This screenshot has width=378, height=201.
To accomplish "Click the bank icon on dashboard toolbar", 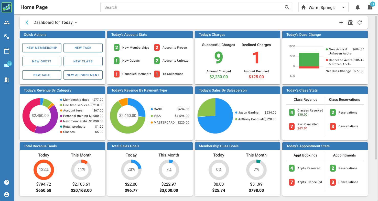I will click(350, 23).
